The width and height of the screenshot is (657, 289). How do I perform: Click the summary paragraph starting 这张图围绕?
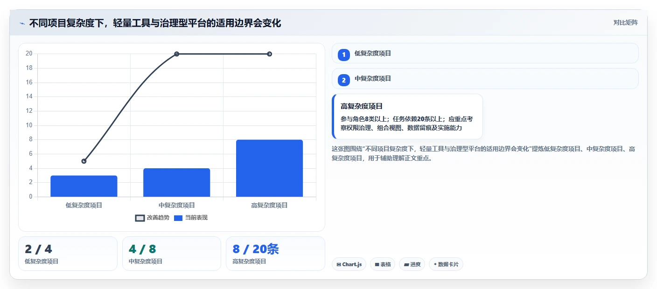[x=483, y=153]
